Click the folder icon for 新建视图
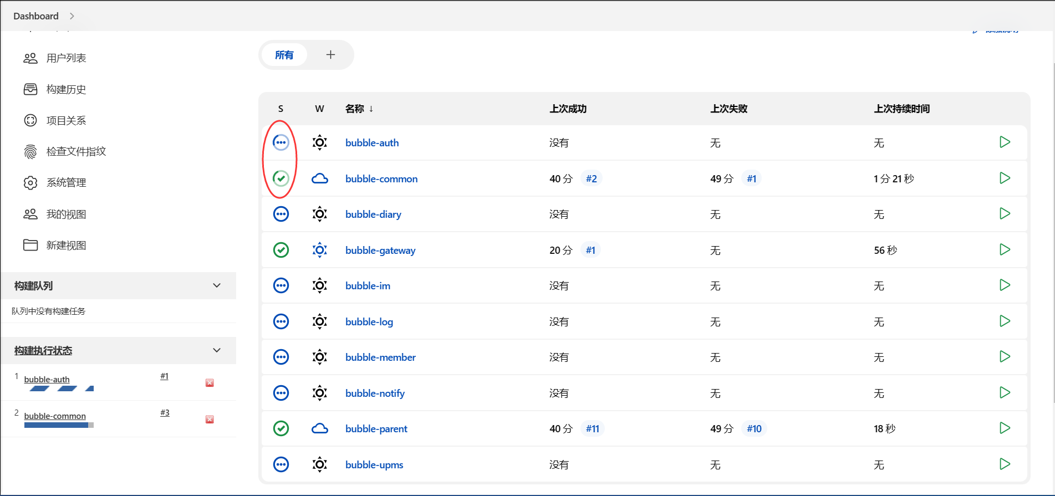Screen dimensions: 1055x496 tap(30, 245)
